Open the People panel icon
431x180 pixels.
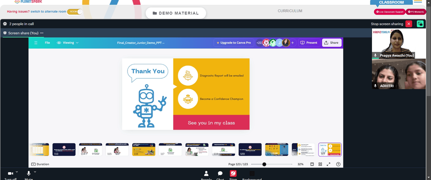coord(206,174)
